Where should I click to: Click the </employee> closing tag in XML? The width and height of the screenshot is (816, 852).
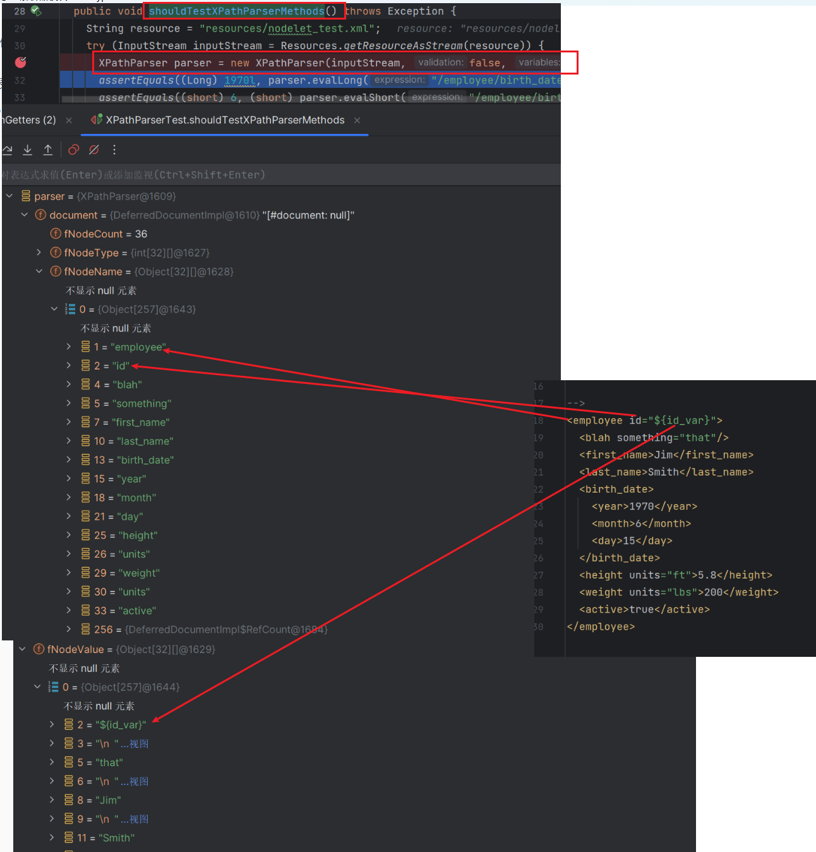pyautogui.click(x=601, y=627)
